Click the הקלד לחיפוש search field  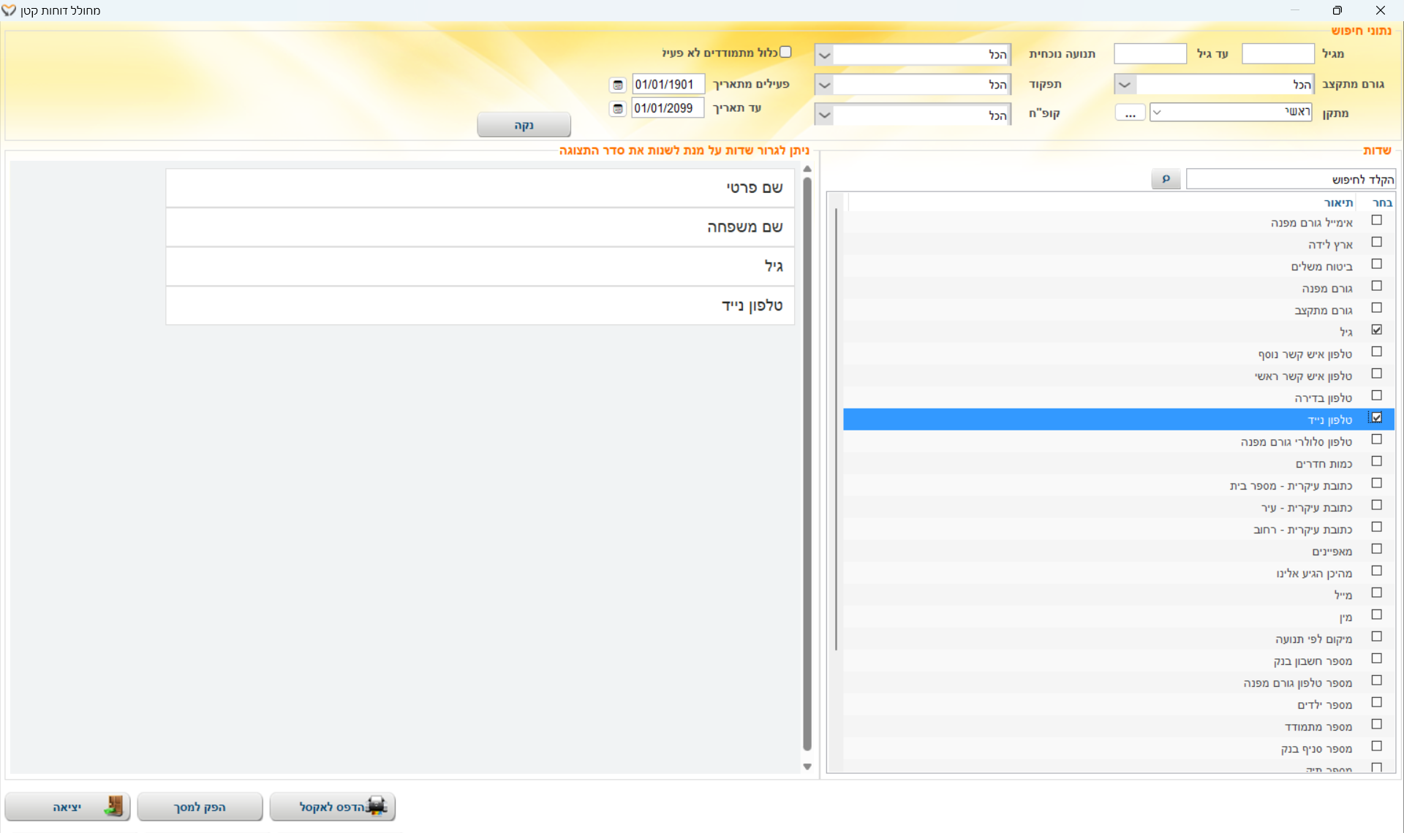tap(1290, 179)
